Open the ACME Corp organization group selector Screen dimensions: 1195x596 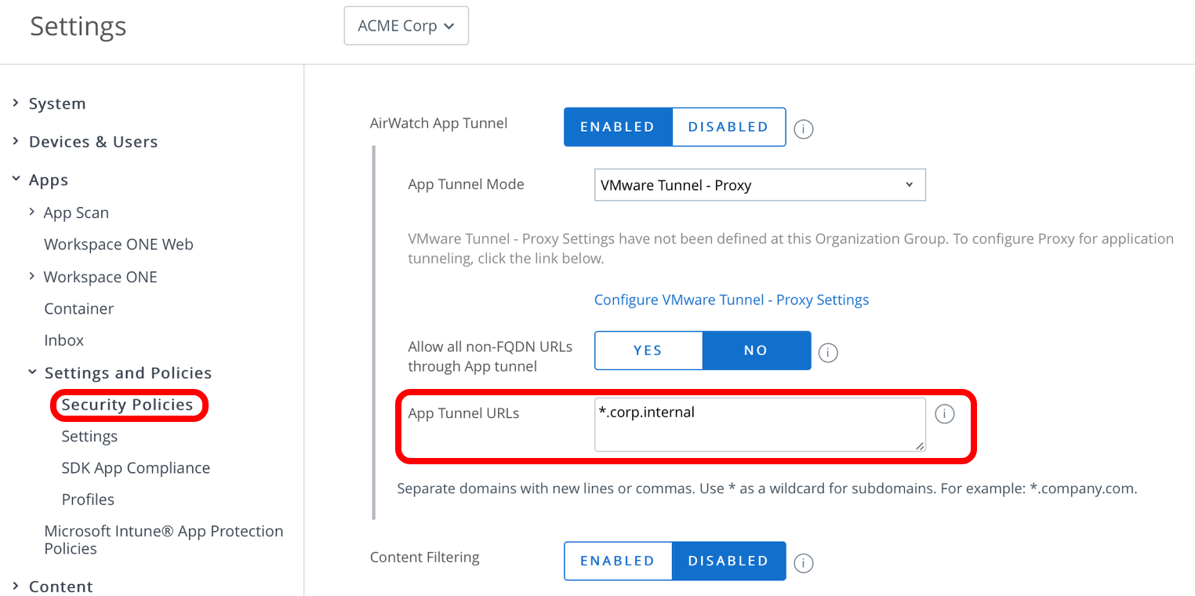pos(405,25)
